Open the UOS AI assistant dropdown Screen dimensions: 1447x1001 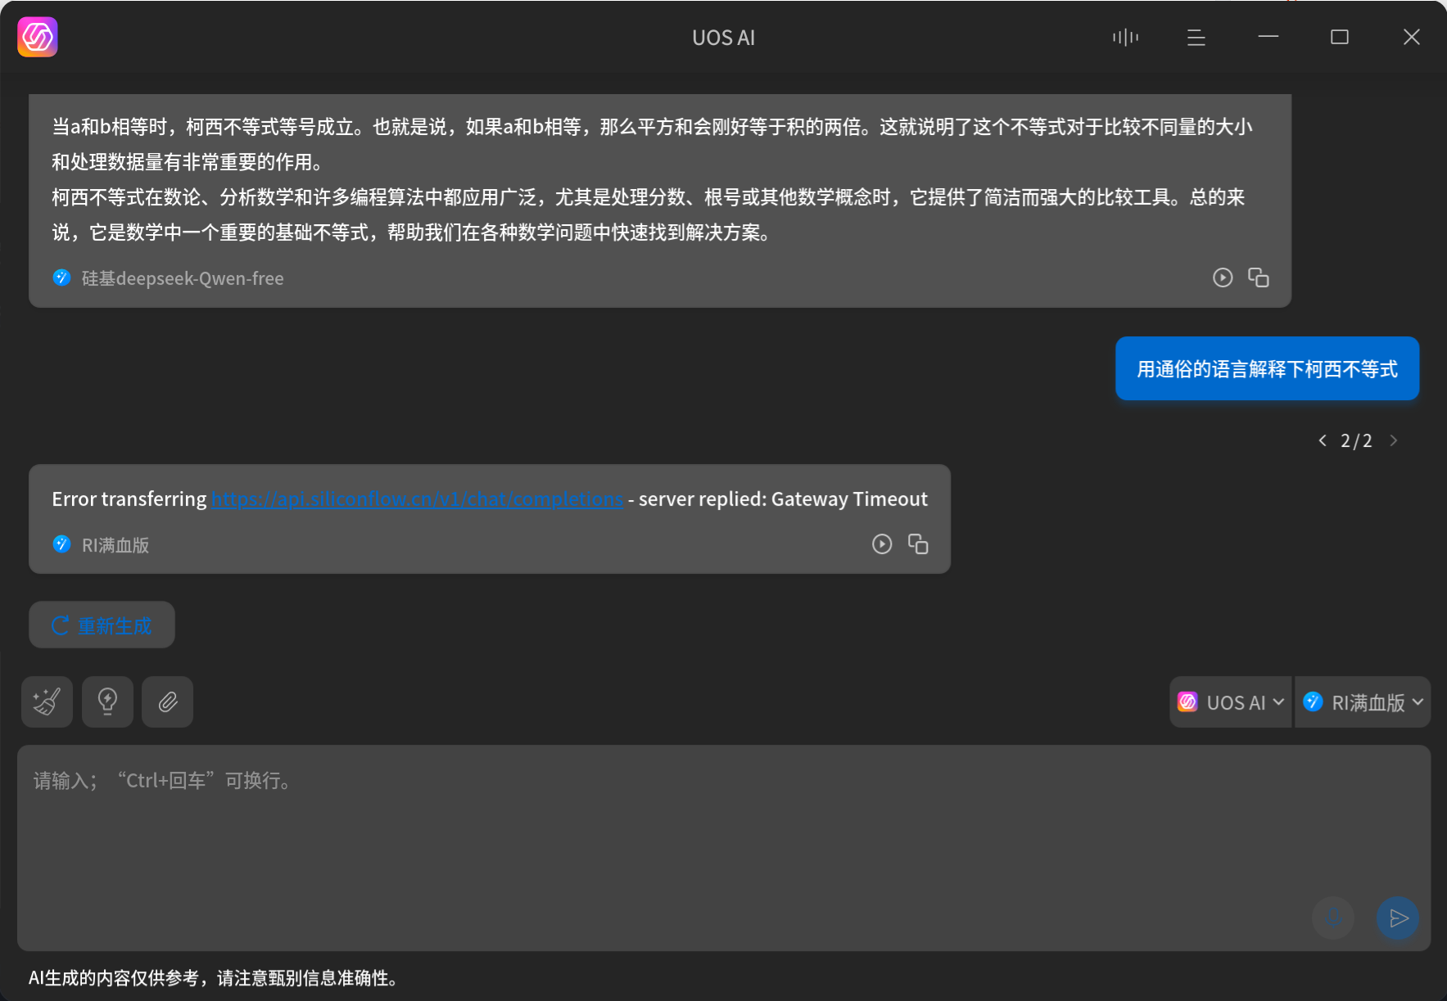[x=1230, y=701]
